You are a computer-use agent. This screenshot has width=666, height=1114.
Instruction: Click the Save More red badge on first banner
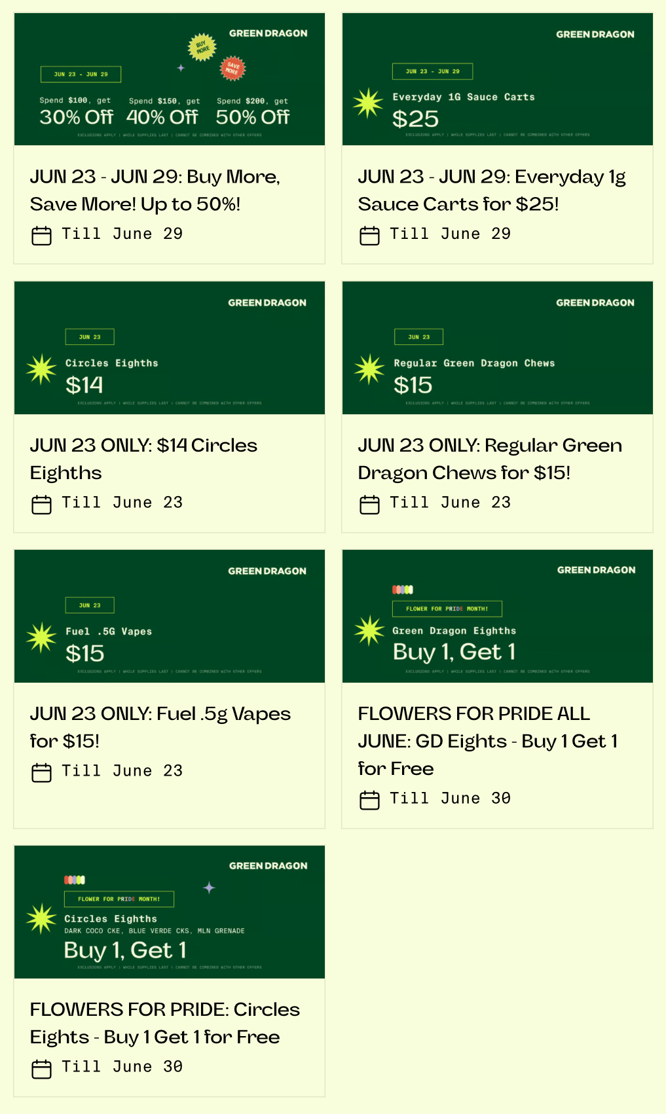point(232,68)
